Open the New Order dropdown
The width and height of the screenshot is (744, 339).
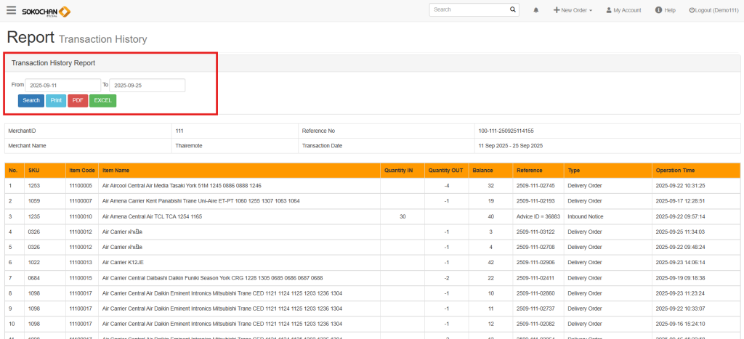point(573,10)
